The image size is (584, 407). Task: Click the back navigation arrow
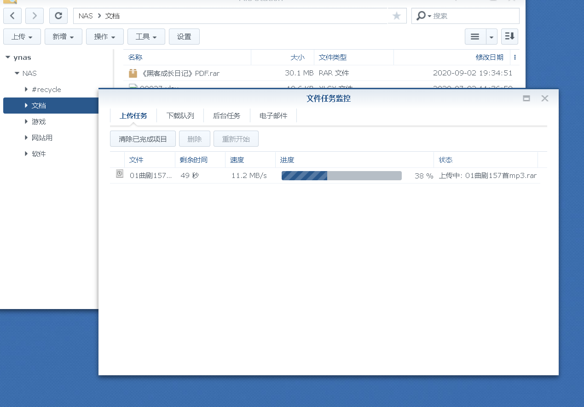coord(12,16)
